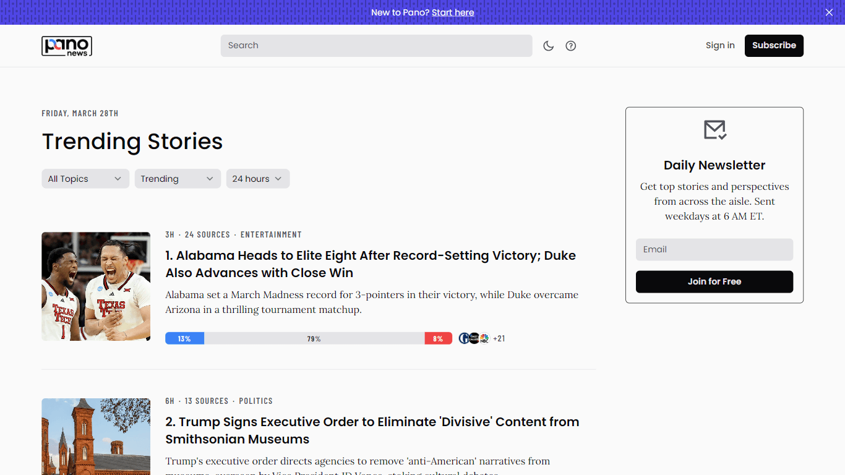
Task: Open help via the question mark icon
Action: pyautogui.click(x=571, y=46)
